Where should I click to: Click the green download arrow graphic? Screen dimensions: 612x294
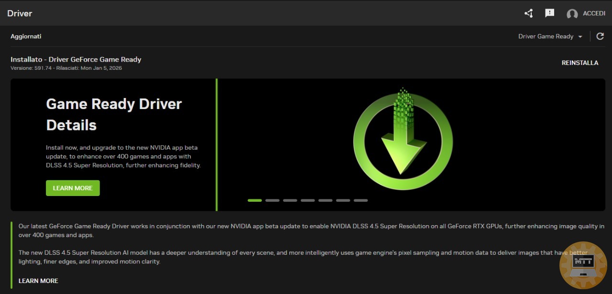coord(403,139)
